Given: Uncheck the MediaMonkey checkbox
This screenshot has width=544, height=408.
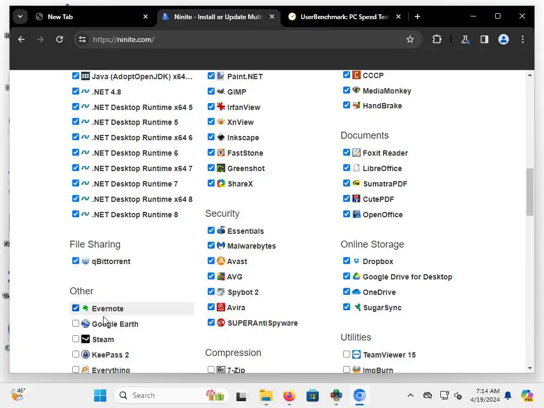Looking at the screenshot, I should tap(346, 90).
